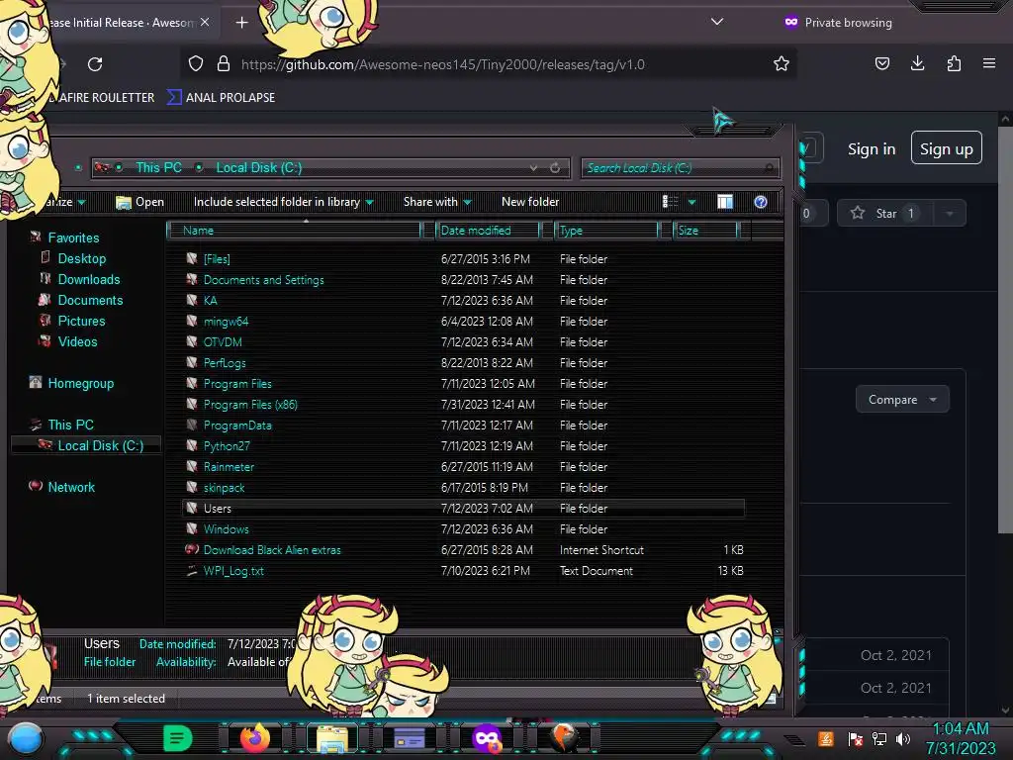Click the ANAL PROLAPSE bookmark
This screenshot has width=1013, height=760.
pos(221,98)
